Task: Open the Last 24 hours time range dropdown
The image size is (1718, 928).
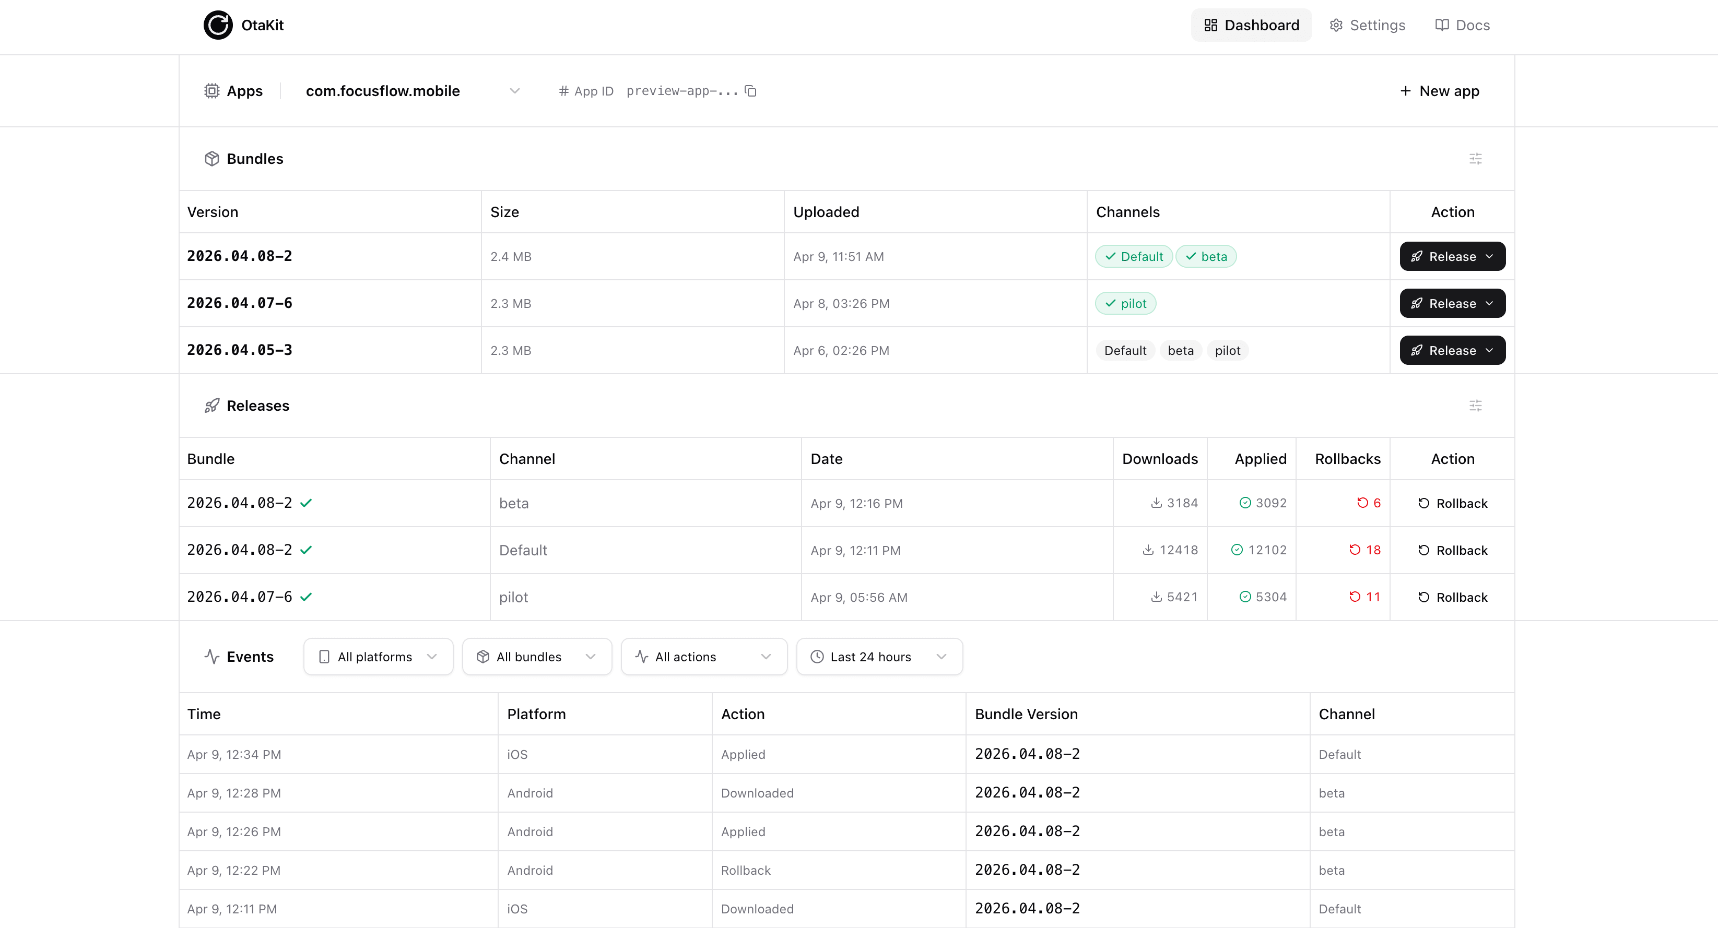Action: click(x=879, y=657)
